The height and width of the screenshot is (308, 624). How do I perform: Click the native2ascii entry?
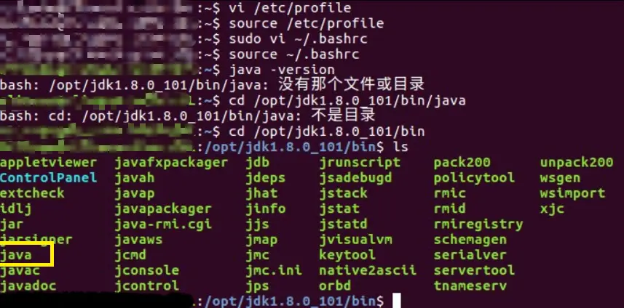(368, 270)
